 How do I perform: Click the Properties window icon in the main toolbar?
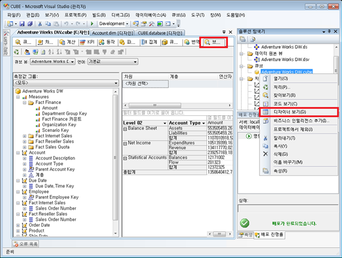click(144, 23)
